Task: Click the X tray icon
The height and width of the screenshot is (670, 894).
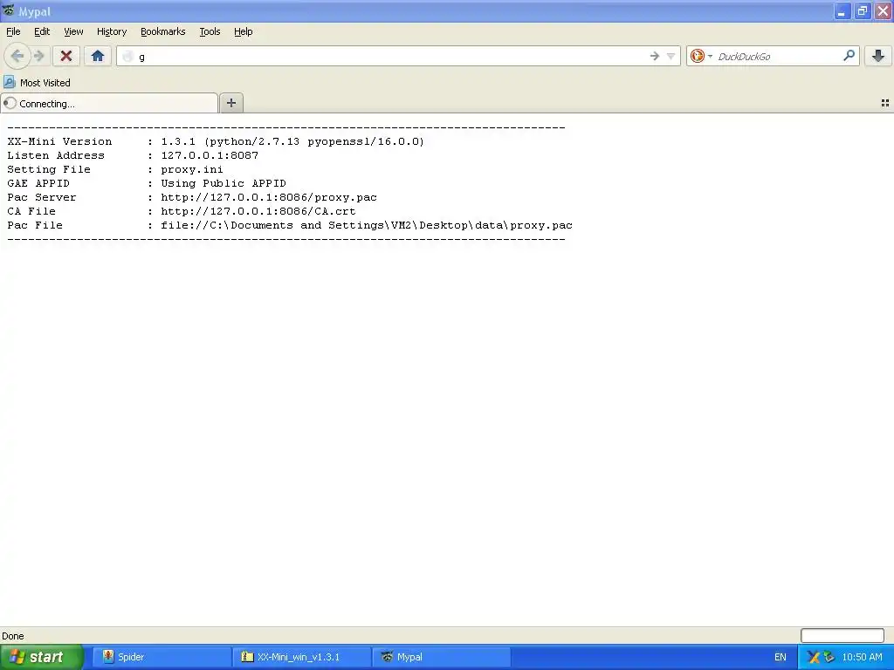Action: coord(814,657)
